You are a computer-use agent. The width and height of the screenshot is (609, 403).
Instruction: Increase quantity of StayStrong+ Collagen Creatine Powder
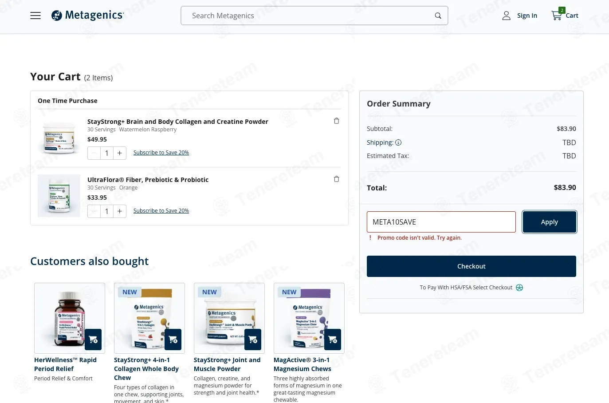pyautogui.click(x=120, y=153)
